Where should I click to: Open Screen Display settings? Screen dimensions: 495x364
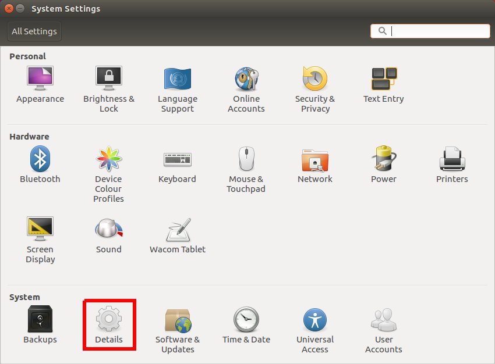[x=40, y=240]
